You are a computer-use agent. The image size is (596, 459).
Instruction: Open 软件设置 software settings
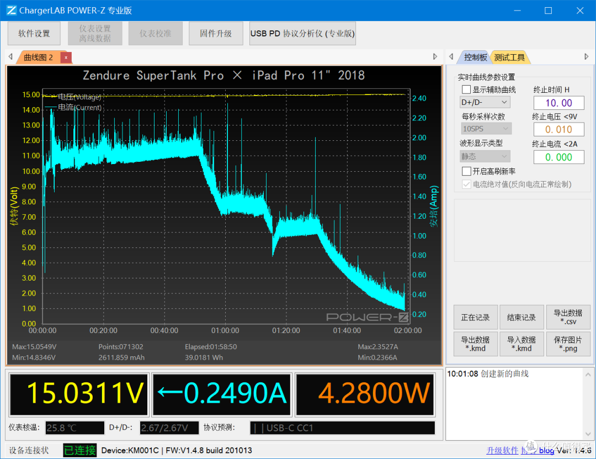34,34
